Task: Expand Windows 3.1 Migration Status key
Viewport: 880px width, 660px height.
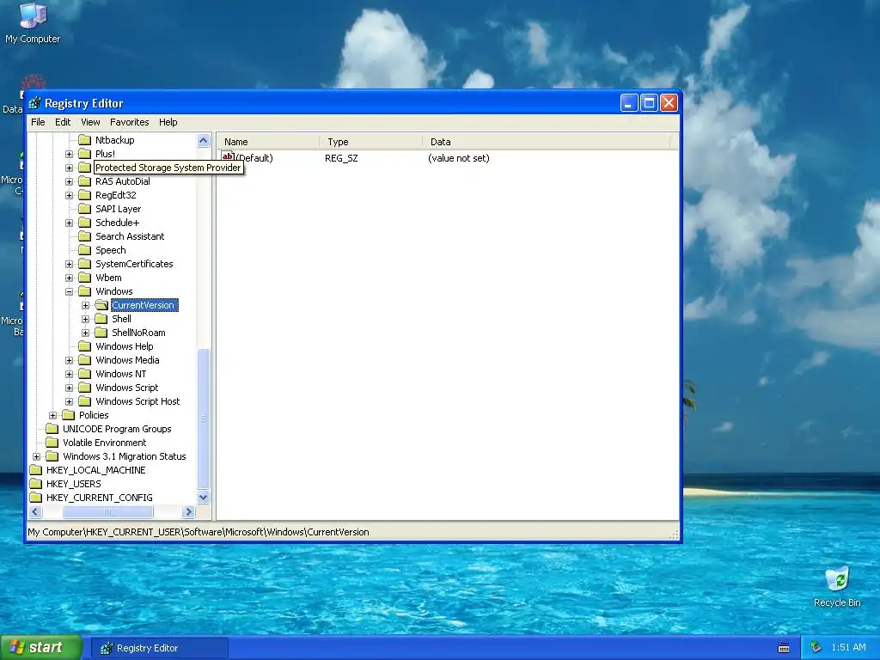Action: pyautogui.click(x=36, y=456)
